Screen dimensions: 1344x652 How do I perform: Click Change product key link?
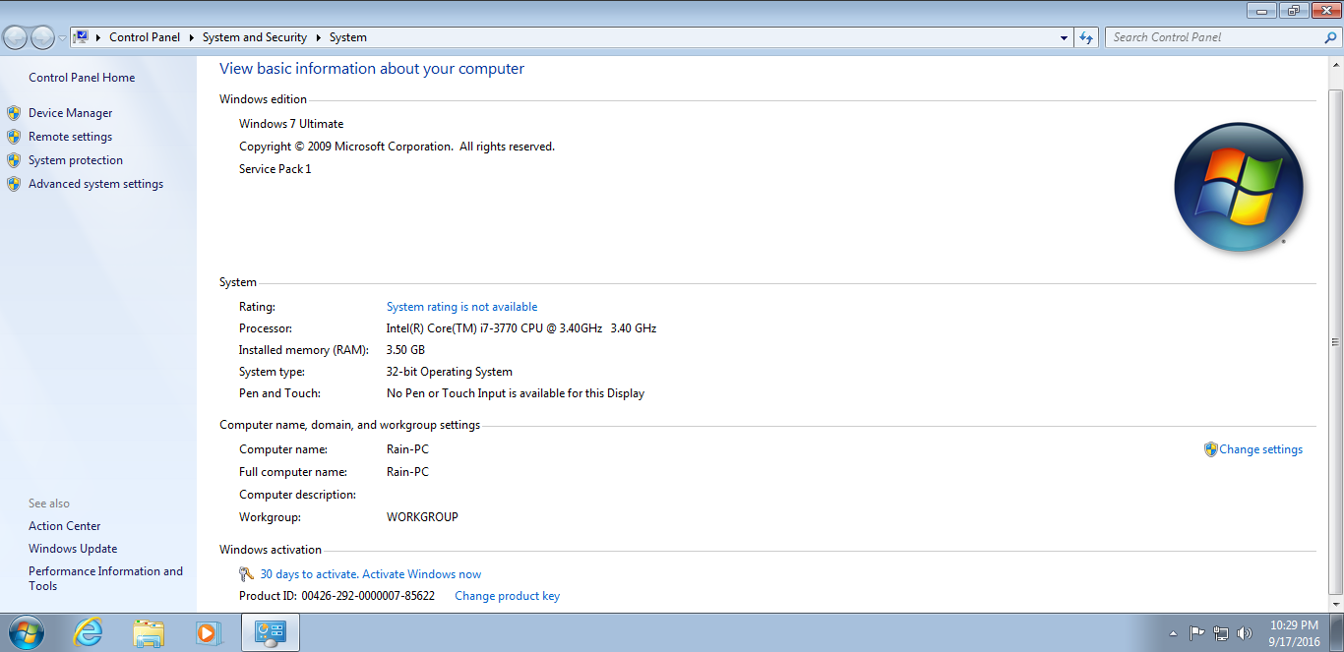coord(507,596)
